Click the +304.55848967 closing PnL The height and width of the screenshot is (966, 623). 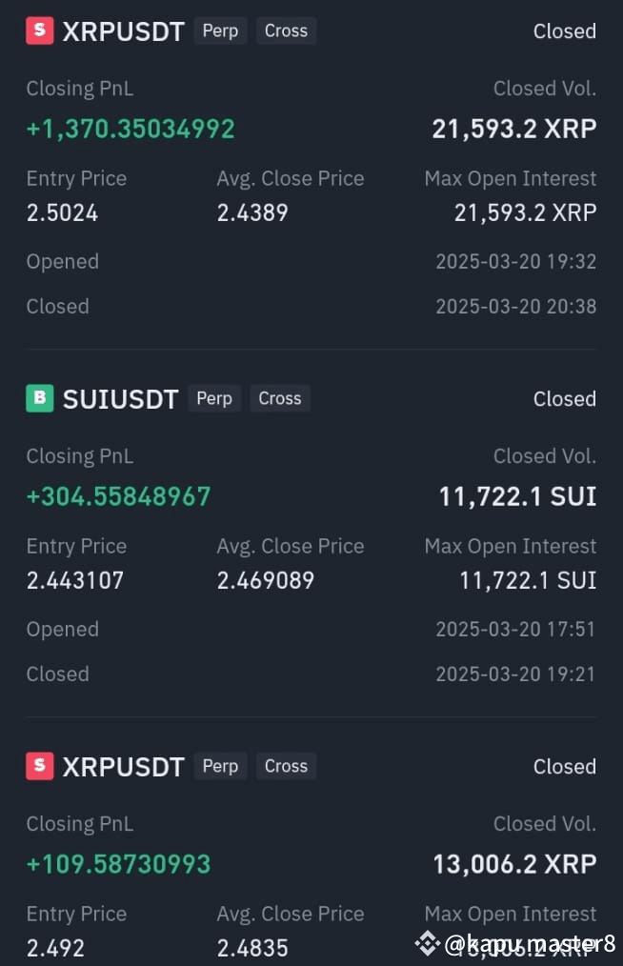pos(118,496)
